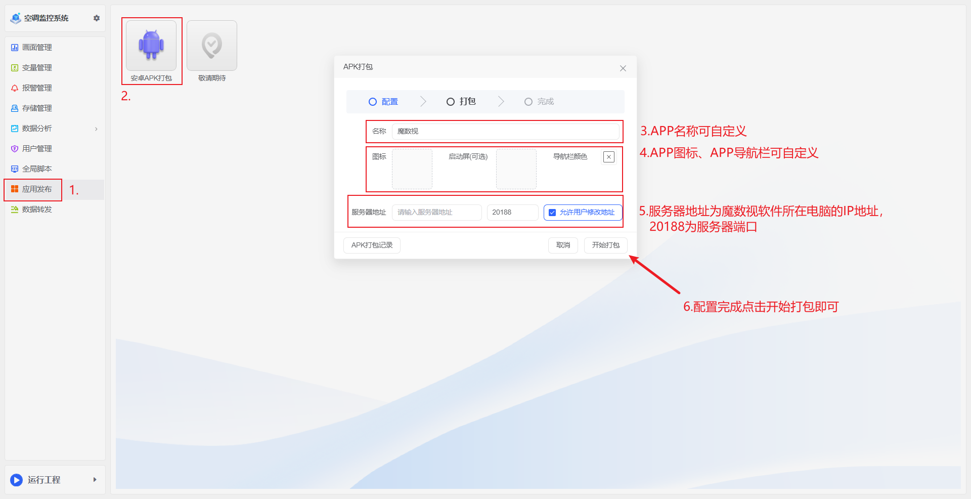Image resolution: width=971 pixels, height=499 pixels.
Task: Select the 变量管理 variable management icon
Action: coord(14,67)
